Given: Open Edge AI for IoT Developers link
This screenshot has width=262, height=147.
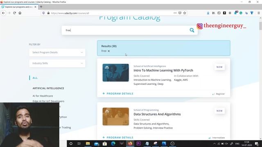Looking at the screenshot, I should click(x=48, y=101).
